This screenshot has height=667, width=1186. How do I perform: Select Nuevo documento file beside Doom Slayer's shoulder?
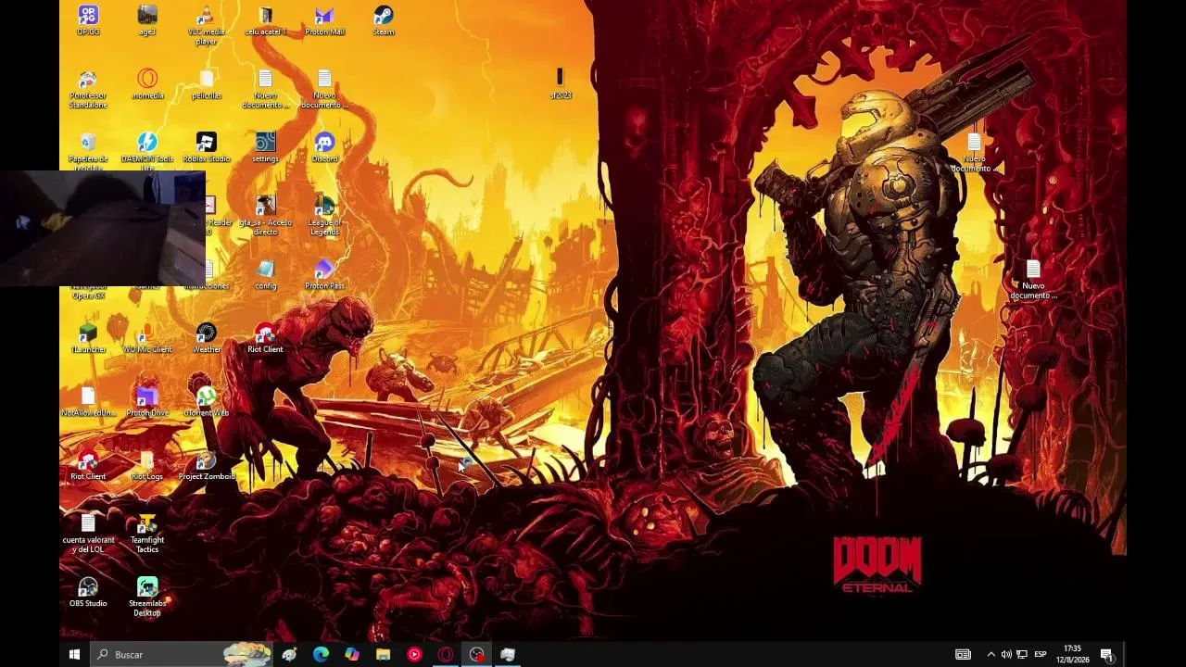point(974,153)
